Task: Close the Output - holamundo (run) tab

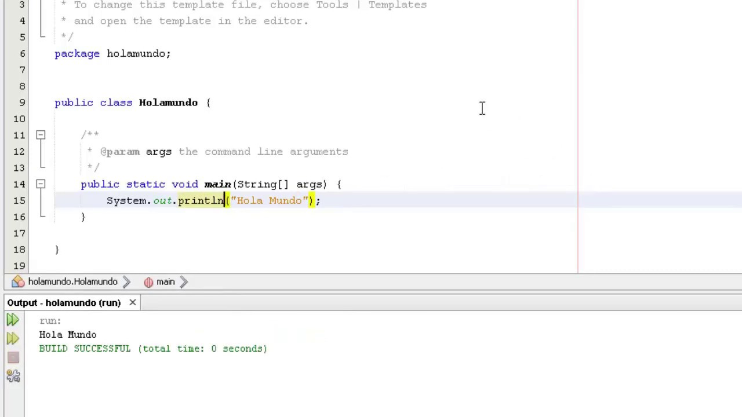Action: [133, 302]
